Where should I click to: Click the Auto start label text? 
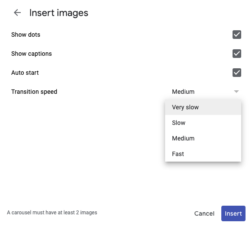click(25, 73)
